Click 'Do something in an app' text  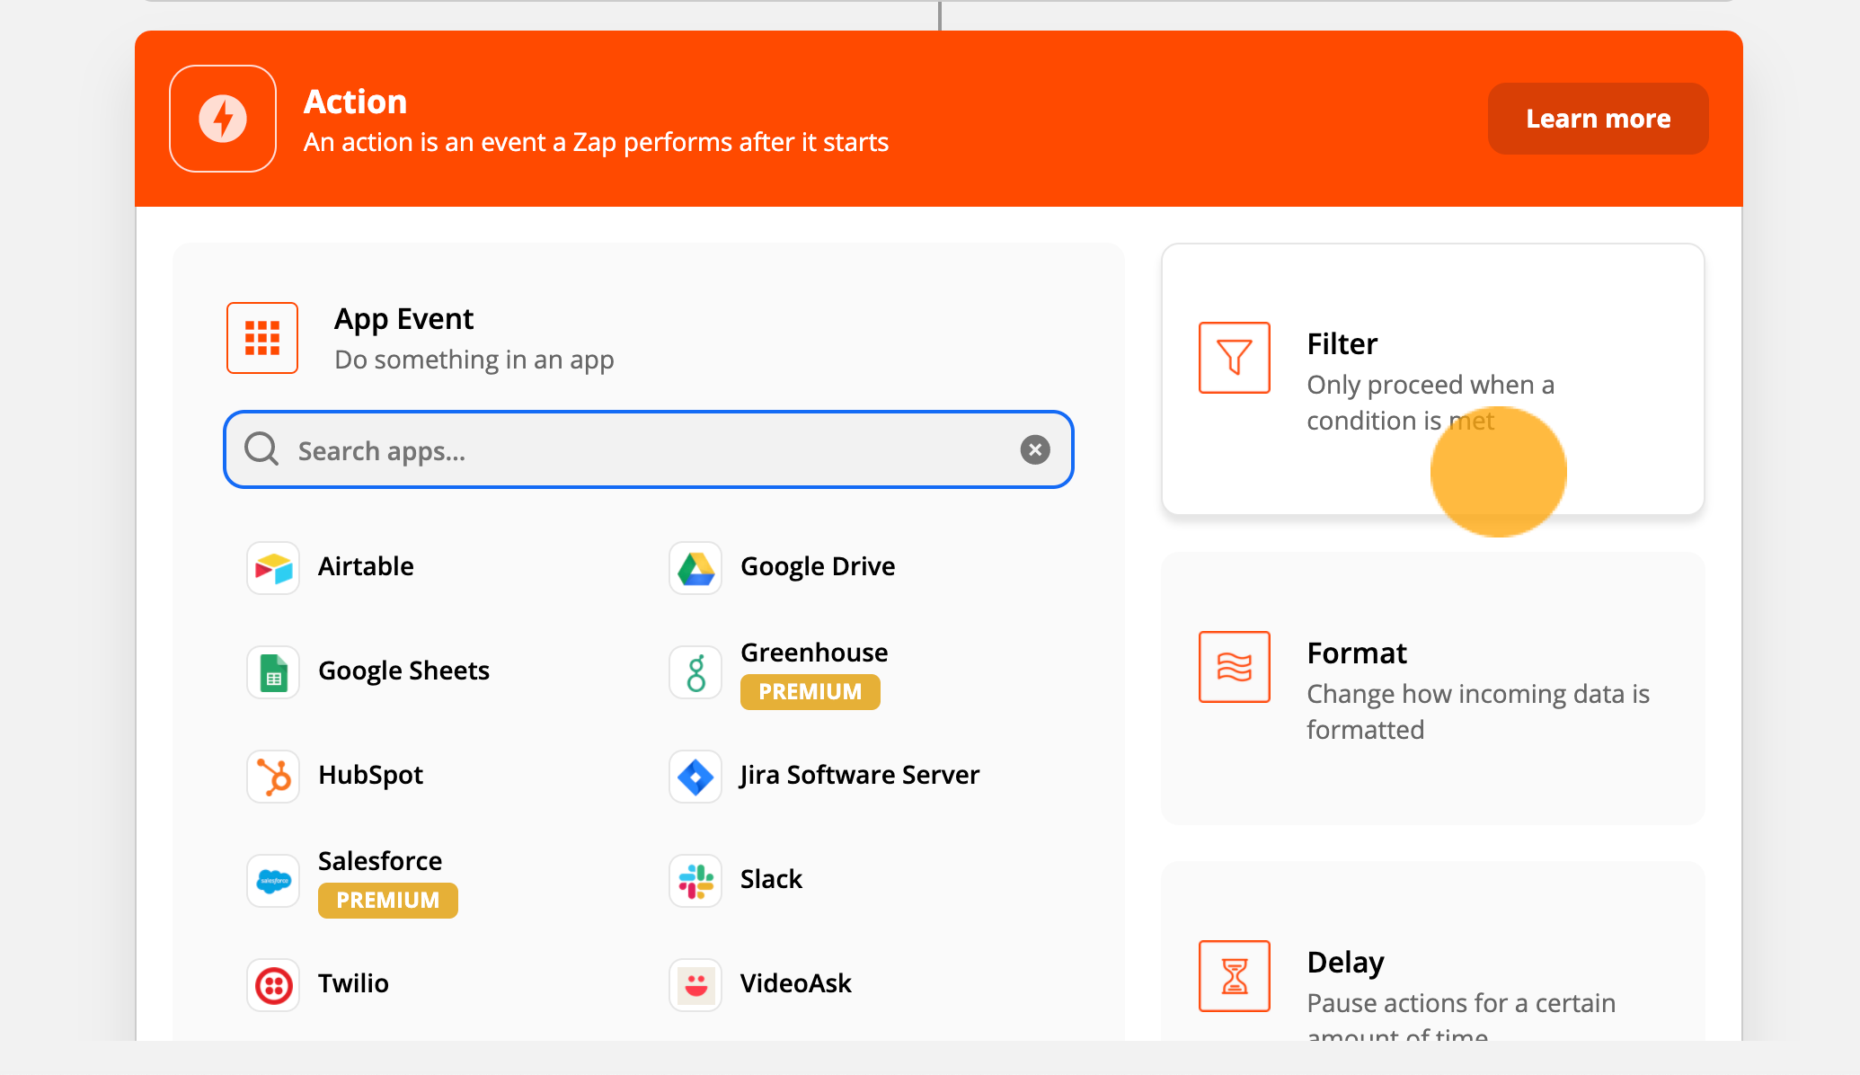pyautogui.click(x=474, y=360)
